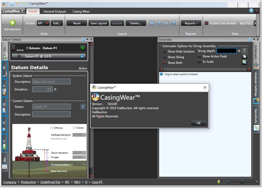262x188 pixels.
Task: Adjust the zoom slider in status bar
Action: click(x=242, y=182)
